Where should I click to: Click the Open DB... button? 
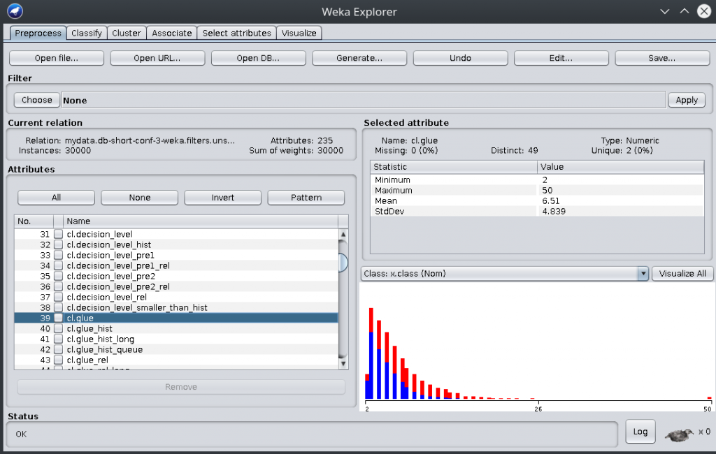(x=259, y=58)
